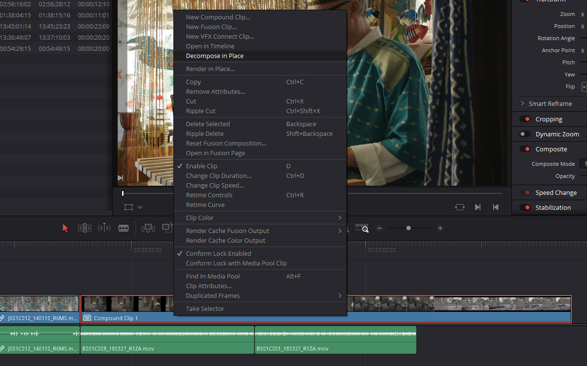Click the timeline zoom out minus button

380,228
